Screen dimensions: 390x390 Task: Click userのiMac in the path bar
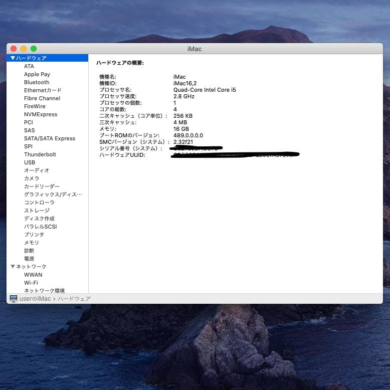(35, 298)
